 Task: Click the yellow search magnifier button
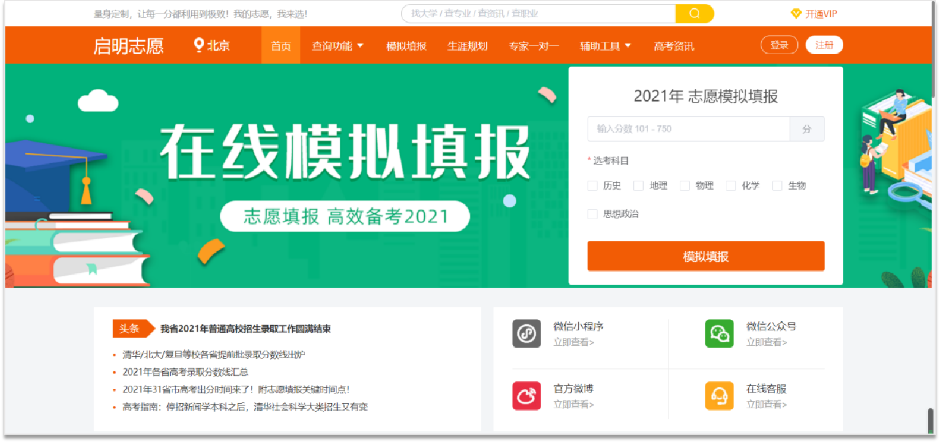pos(694,14)
